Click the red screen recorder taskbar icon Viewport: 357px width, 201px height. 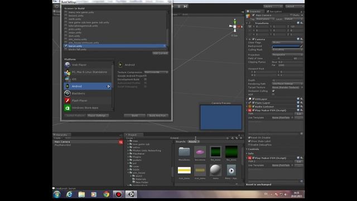point(119,194)
